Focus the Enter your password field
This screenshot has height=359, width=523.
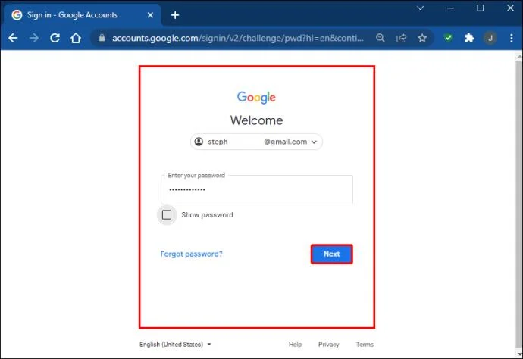[x=256, y=189]
